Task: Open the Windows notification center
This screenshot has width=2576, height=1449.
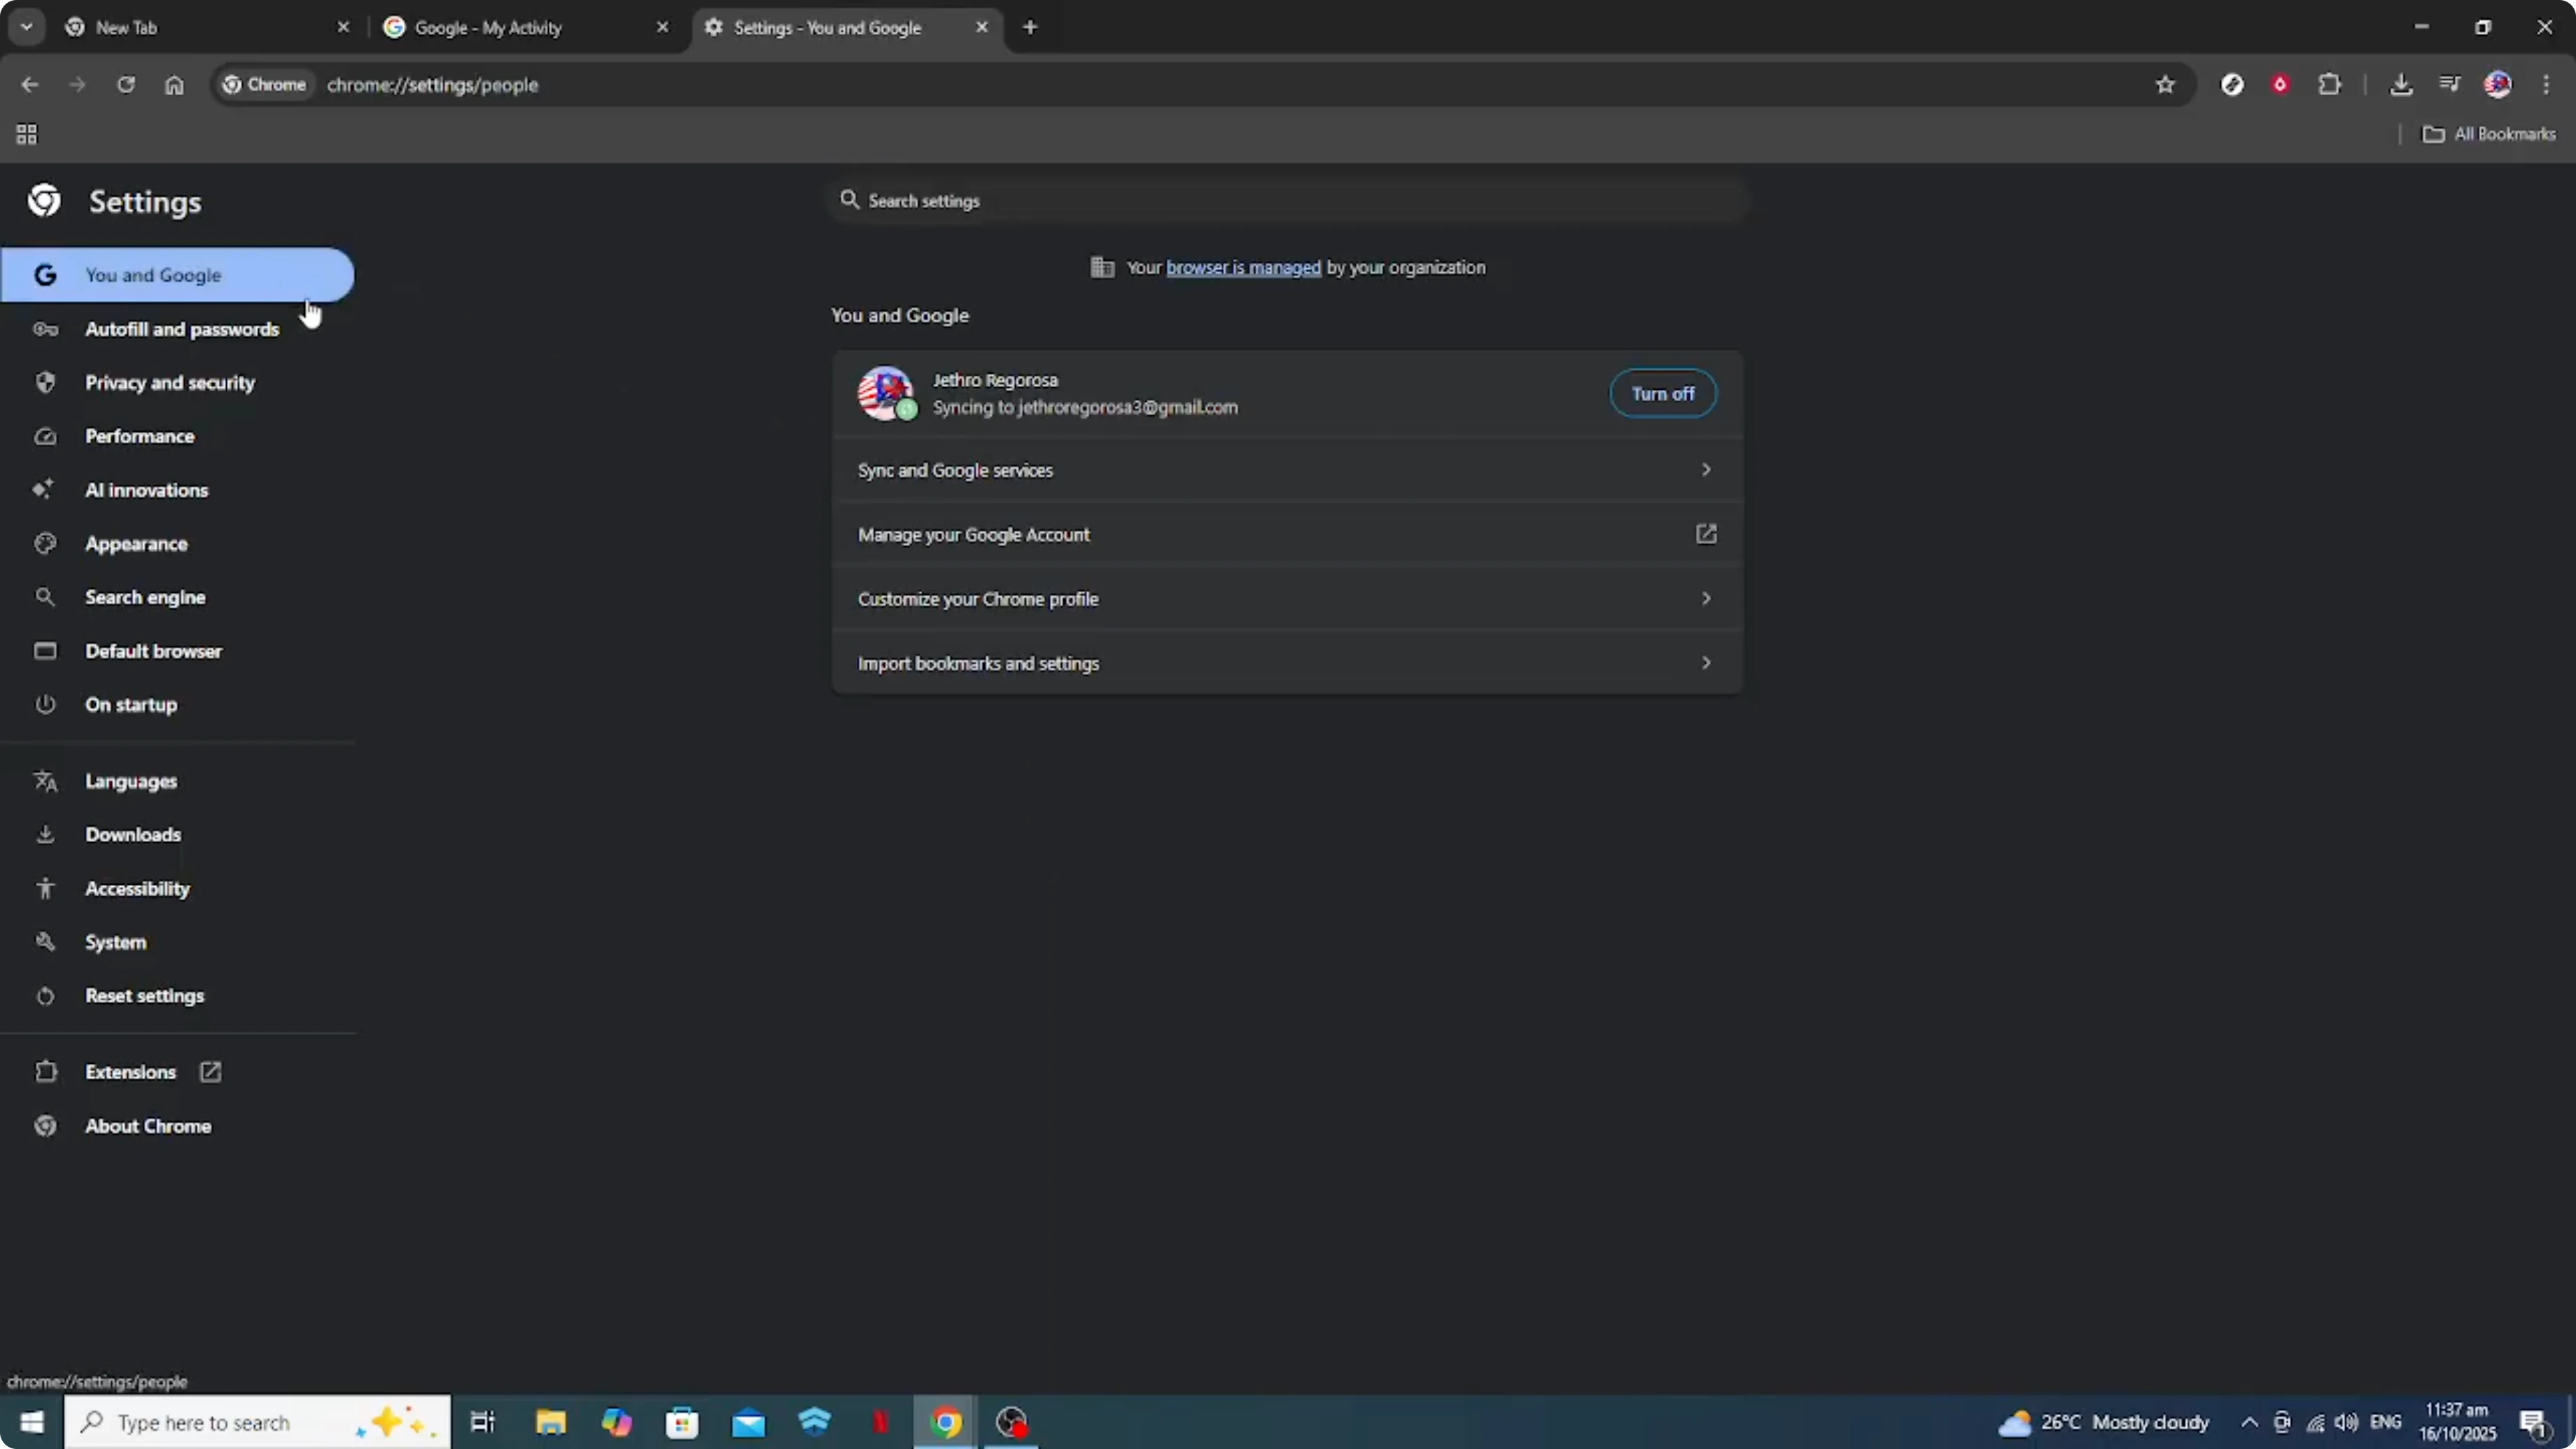Action: click(x=2534, y=1423)
